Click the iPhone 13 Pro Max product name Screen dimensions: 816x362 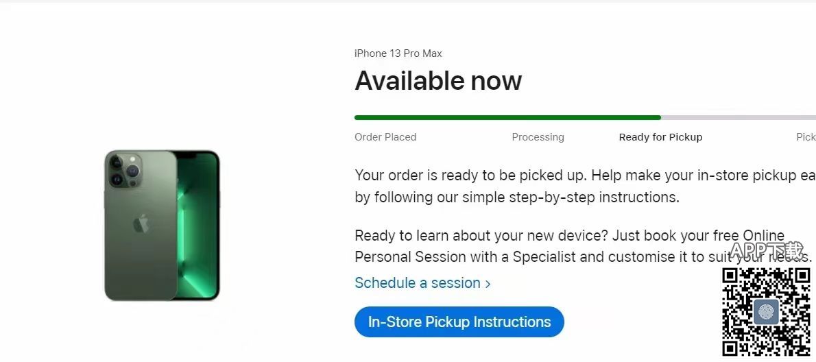coord(398,53)
